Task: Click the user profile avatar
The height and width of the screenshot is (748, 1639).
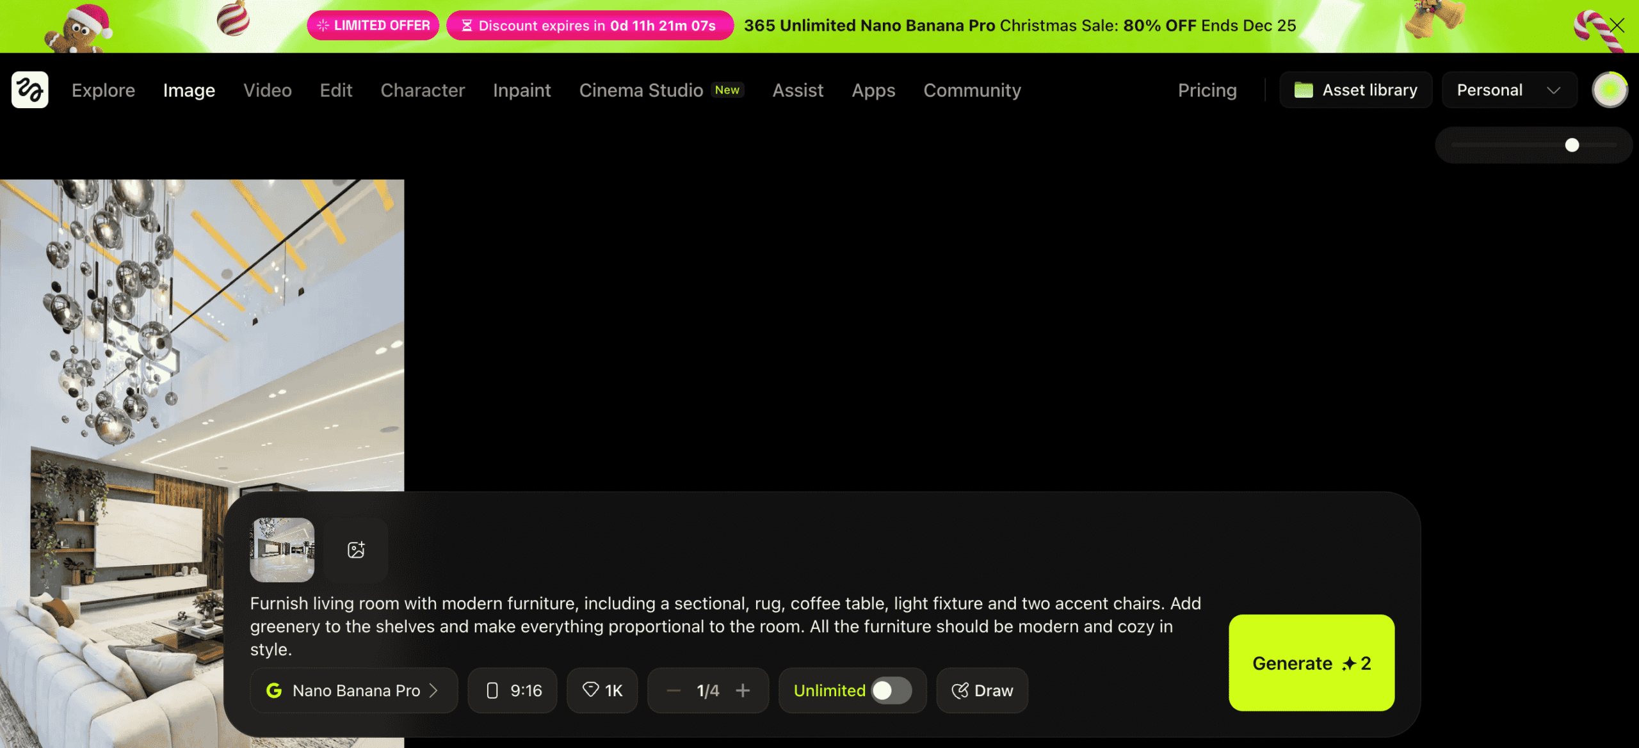Action: (x=1610, y=90)
